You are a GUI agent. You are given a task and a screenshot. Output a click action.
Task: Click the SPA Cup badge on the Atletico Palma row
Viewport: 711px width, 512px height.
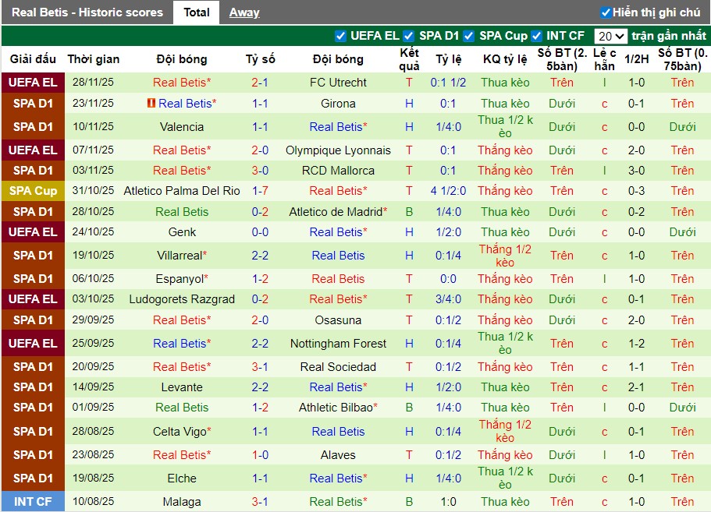(x=32, y=191)
